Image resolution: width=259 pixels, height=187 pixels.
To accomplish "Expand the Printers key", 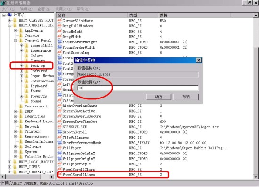I will tap(16, 131).
